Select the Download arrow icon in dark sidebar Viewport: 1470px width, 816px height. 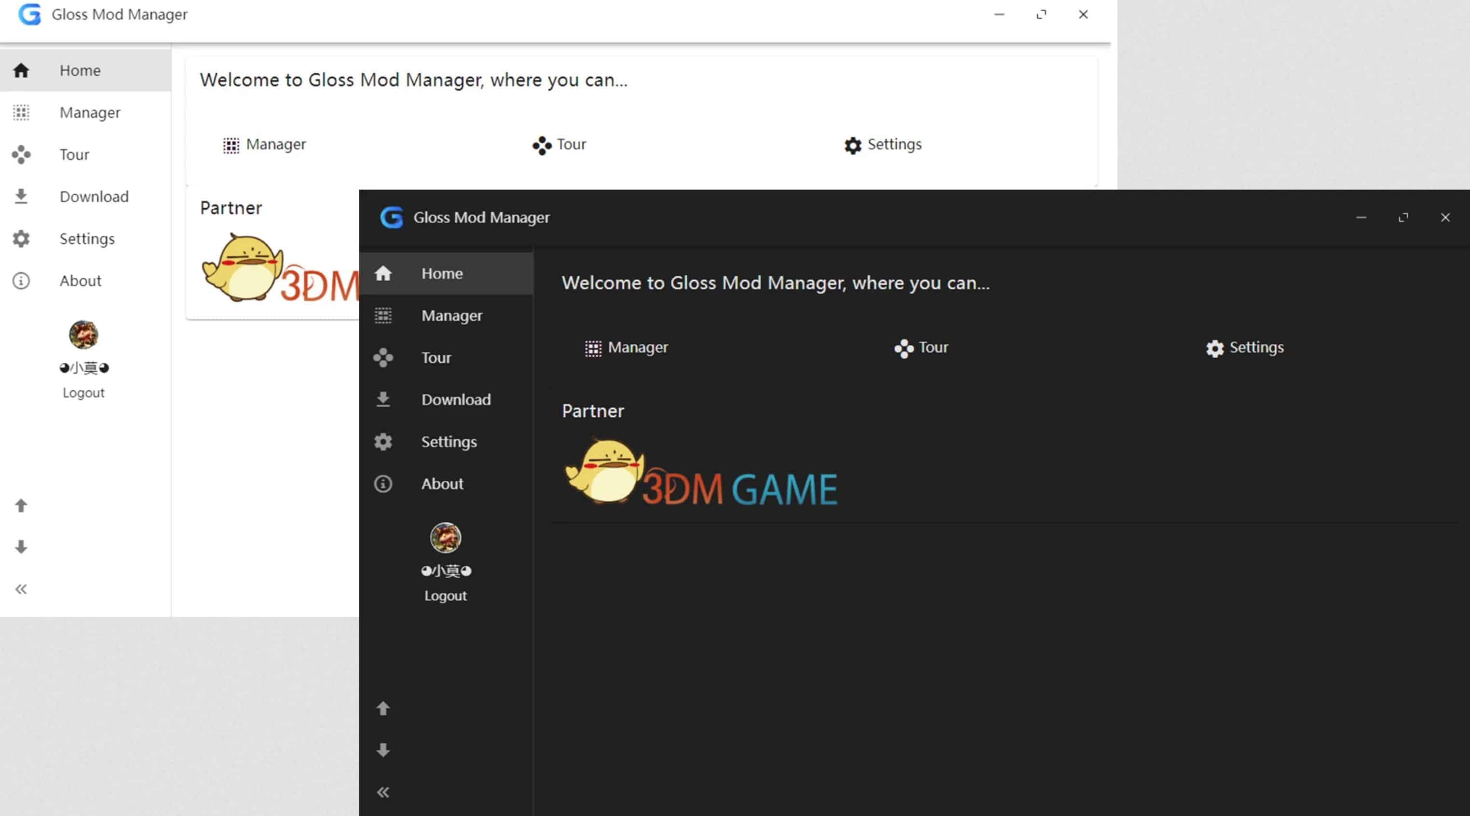(x=383, y=399)
